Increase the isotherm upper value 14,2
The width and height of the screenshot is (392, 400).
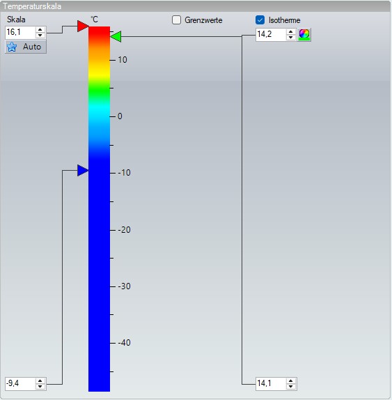pyautogui.click(x=290, y=31)
